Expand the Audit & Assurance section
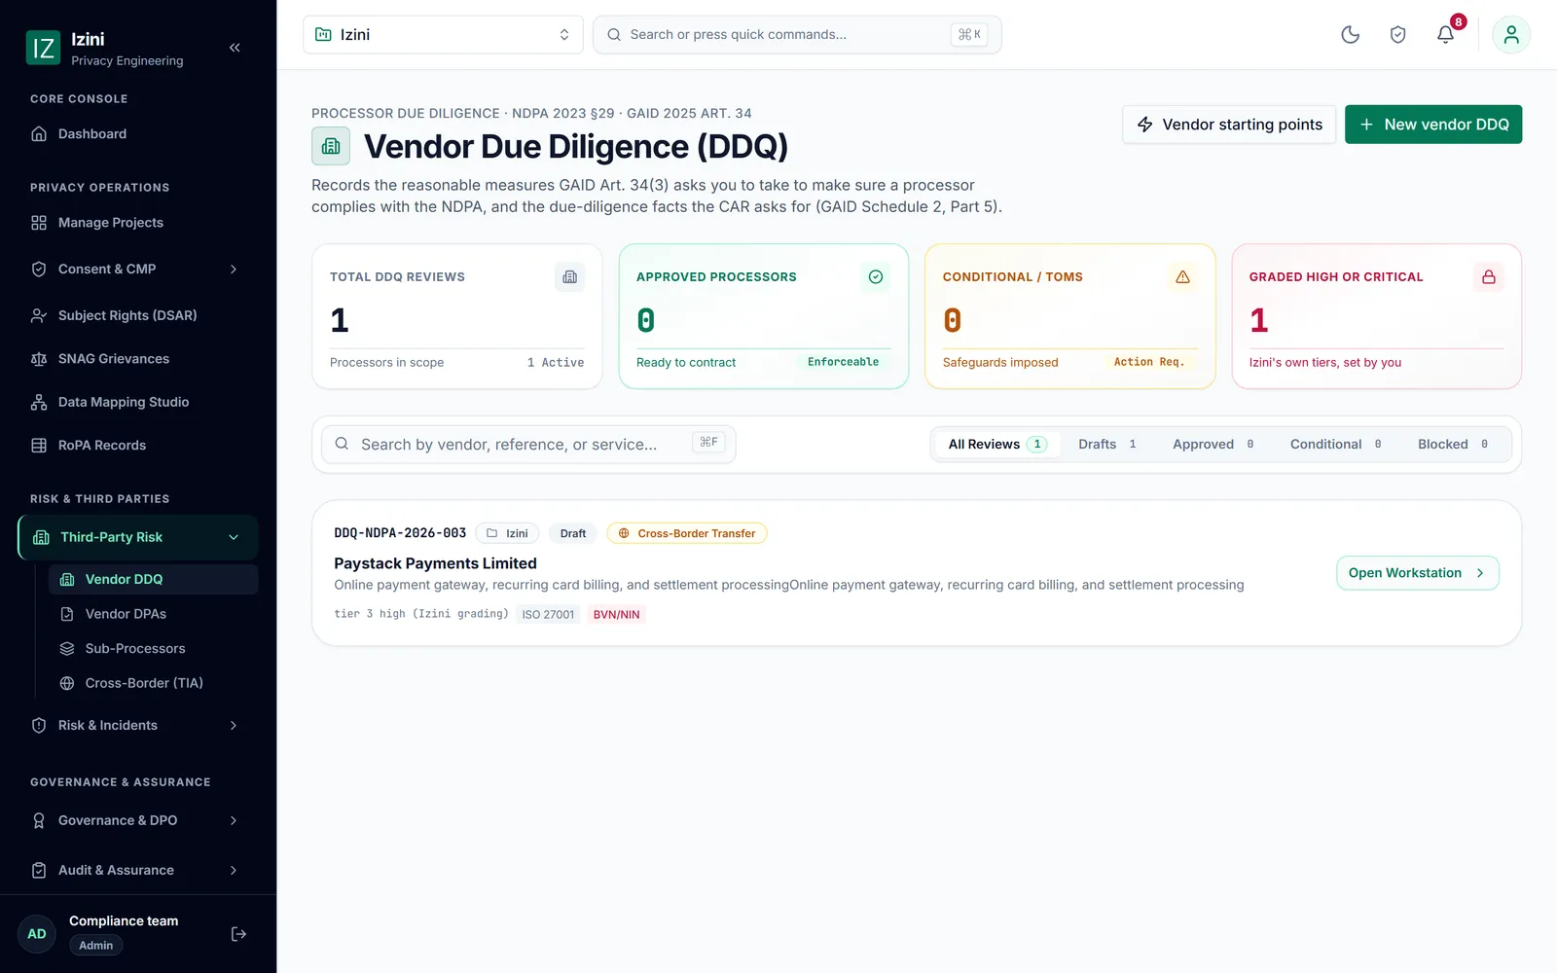Viewport: 1557px width, 973px height. tap(138, 871)
